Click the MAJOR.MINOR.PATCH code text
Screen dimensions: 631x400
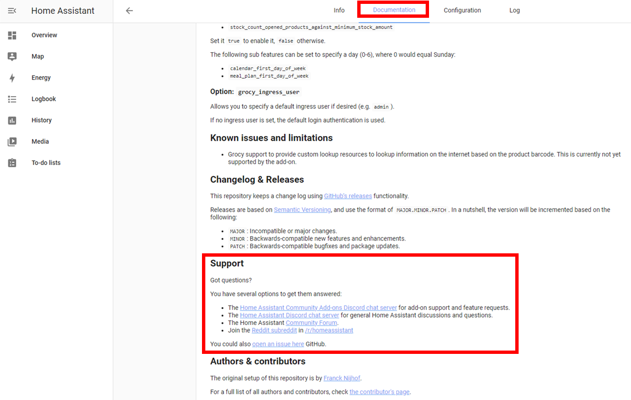[x=421, y=210]
